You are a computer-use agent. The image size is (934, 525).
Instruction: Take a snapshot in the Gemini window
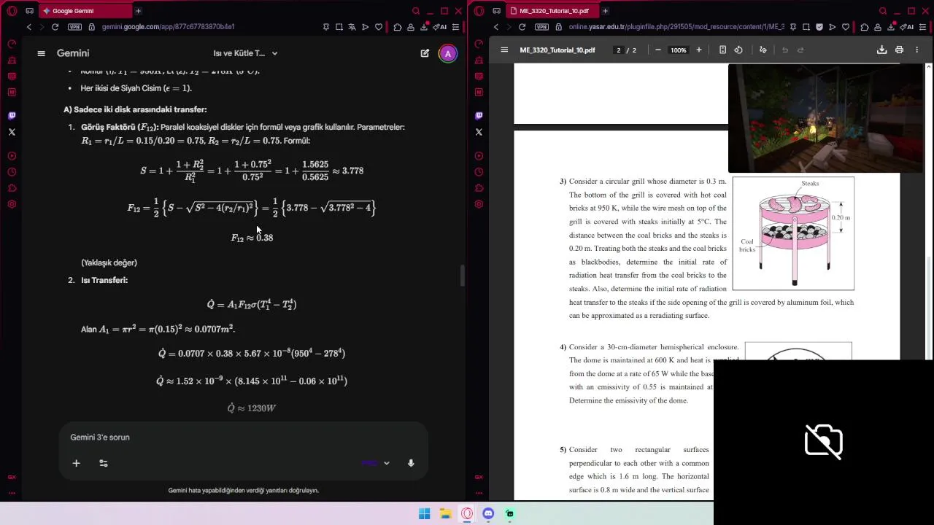[339, 27]
